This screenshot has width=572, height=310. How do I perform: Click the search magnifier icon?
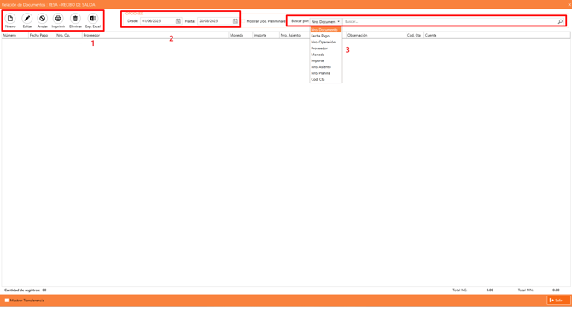pyautogui.click(x=560, y=22)
